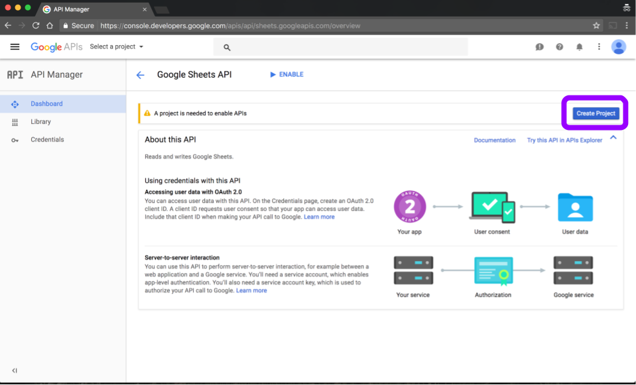The height and width of the screenshot is (385, 636).
Task: Click the ENABLE button
Action: tap(286, 75)
